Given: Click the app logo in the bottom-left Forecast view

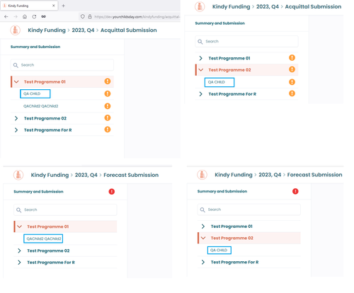Looking at the screenshot, I should click(x=18, y=175).
